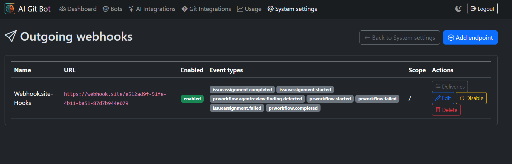View the Usage page
512x164 pixels.
(249, 9)
